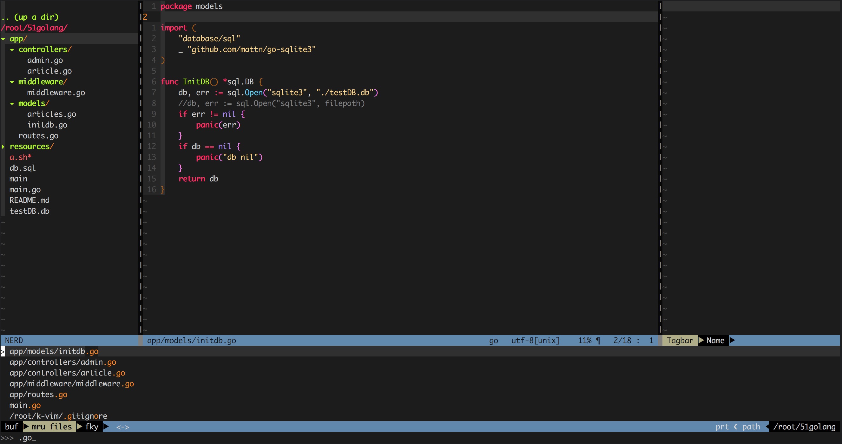Select the buf mode in CtrlP statusline
This screenshot has width=842, height=444.
pos(11,427)
